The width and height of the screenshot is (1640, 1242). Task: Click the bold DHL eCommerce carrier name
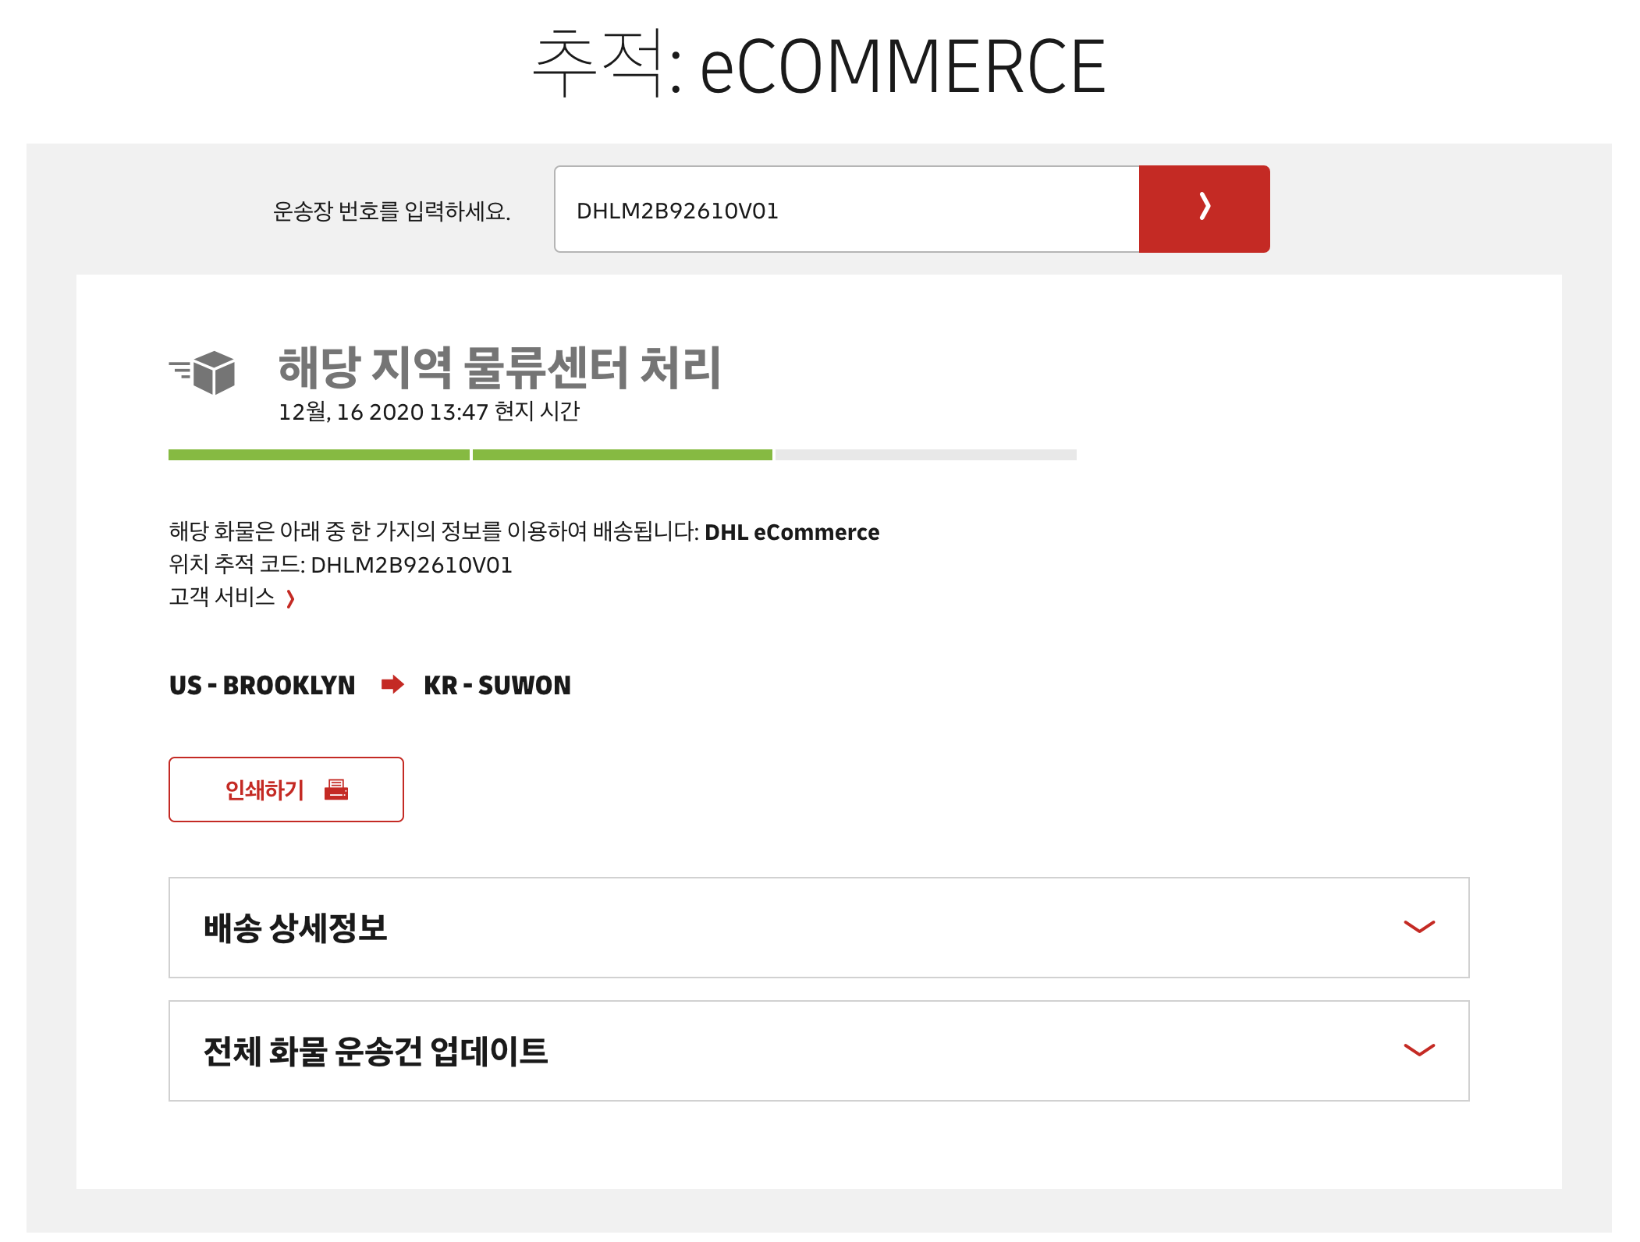[792, 532]
